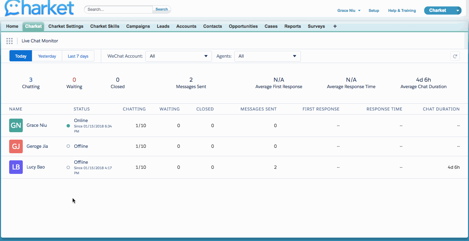
Task: Switch to the Surveys tab
Action: [317, 26]
